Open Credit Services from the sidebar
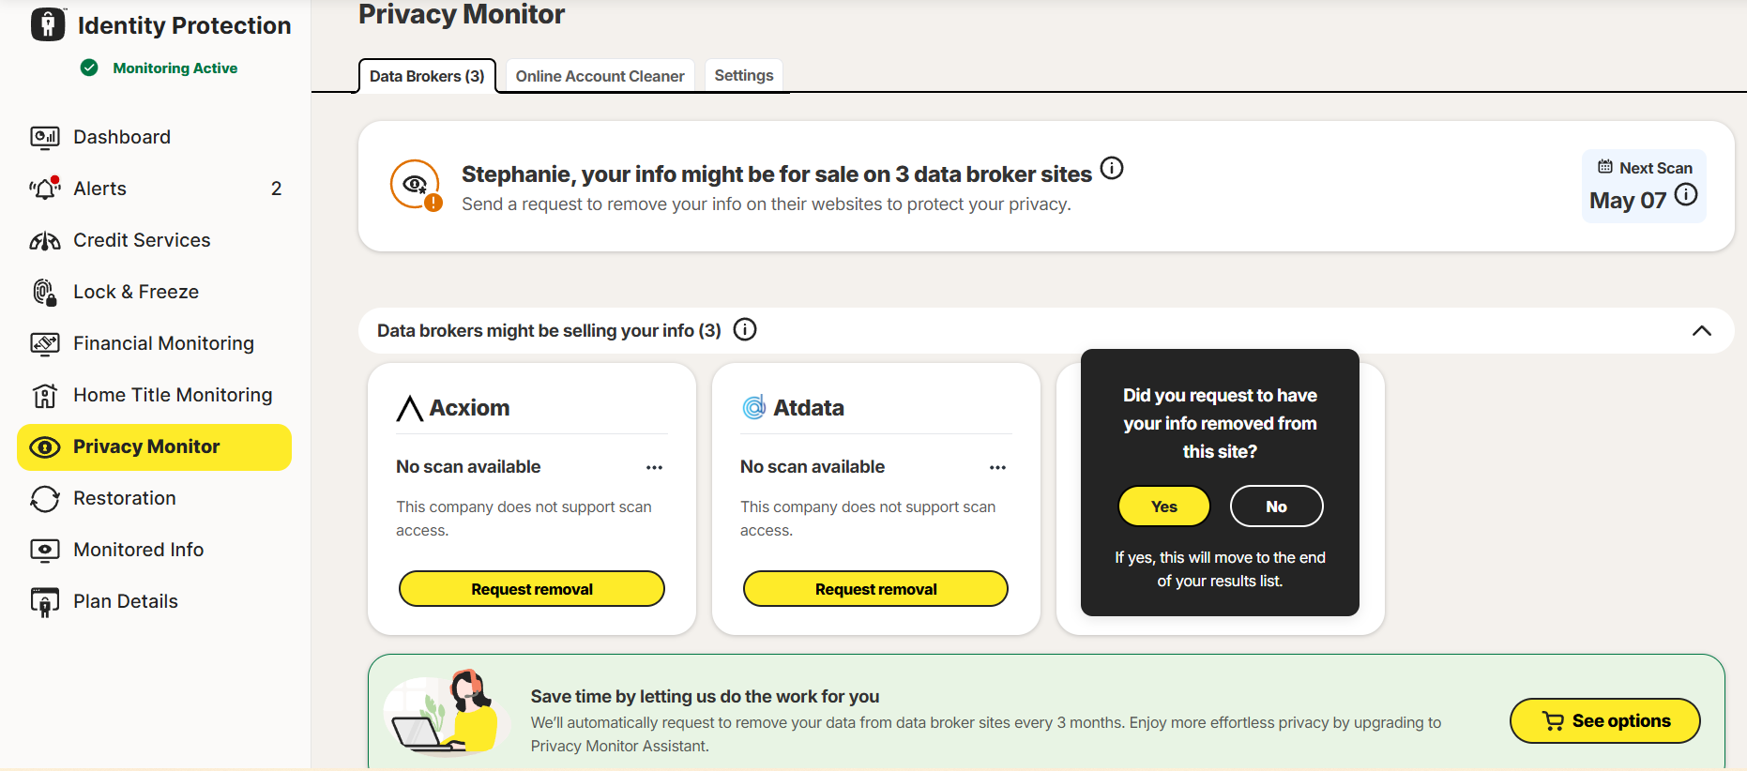Viewport: 1747px width, 771px height. [x=142, y=239]
